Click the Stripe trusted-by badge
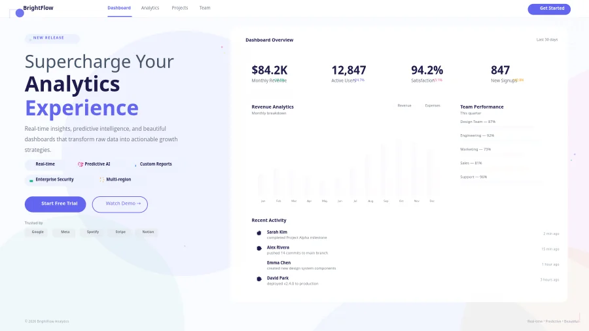This screenshot has width=589, height=331. coord(120,232)
